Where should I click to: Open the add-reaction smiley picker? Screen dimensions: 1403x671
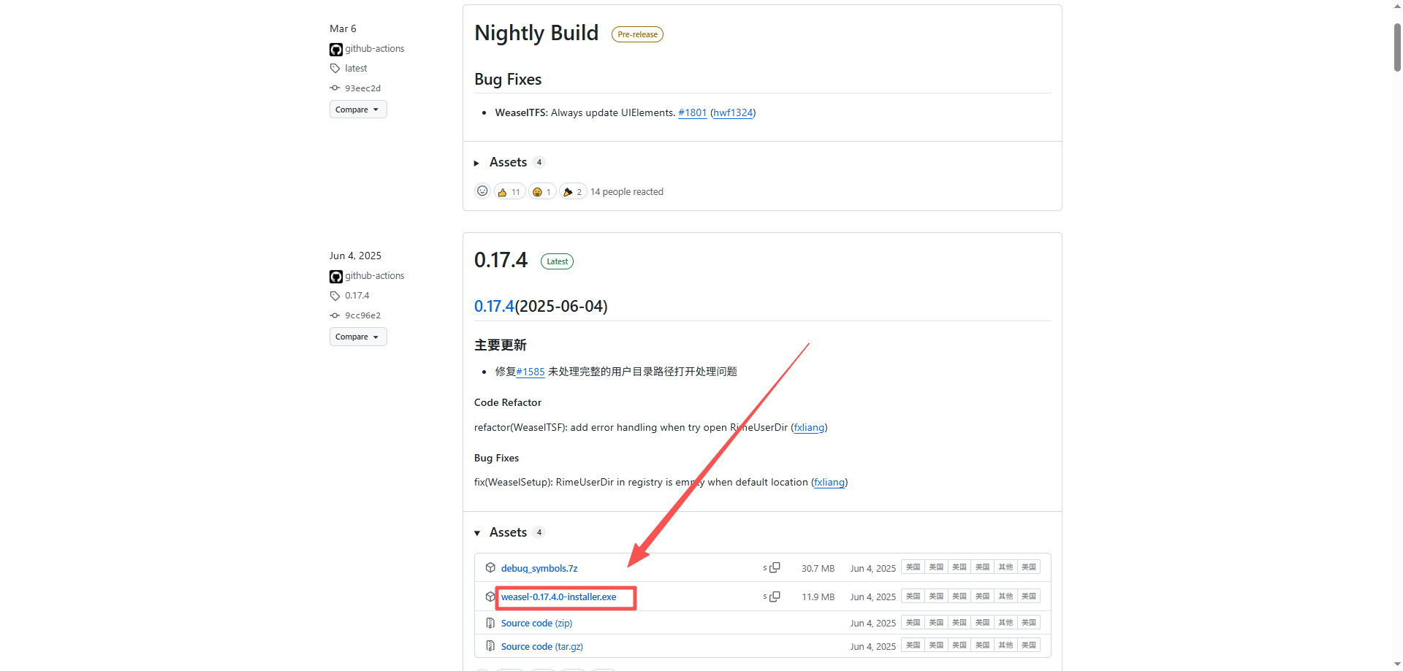pyautogui.click(x=482, y=191)
